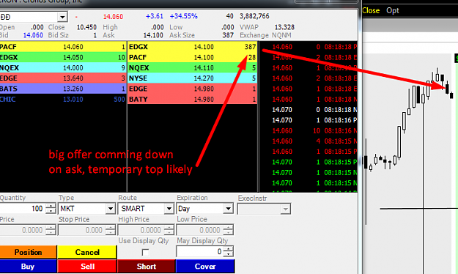The image size is (458, 274).
Task: Open the Route SMART dropdown
Action: (169, 209)
